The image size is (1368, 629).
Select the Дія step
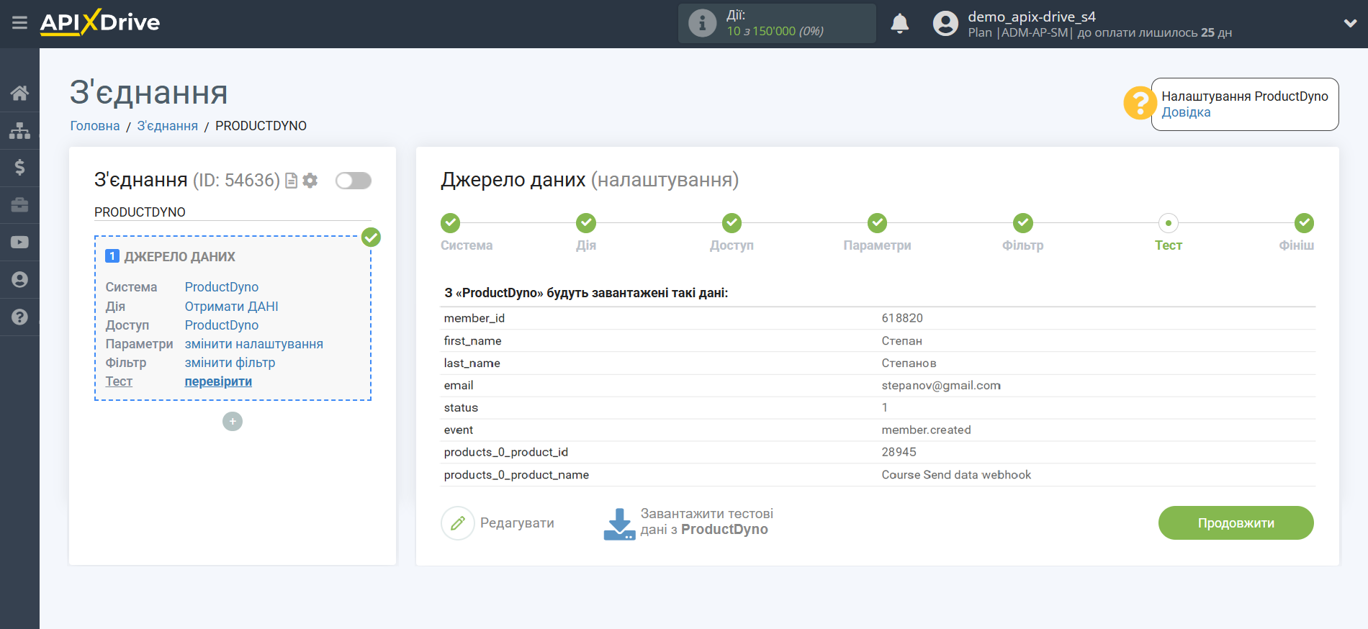[586, 223]
